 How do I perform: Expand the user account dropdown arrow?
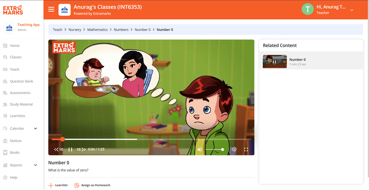point(352,10)
